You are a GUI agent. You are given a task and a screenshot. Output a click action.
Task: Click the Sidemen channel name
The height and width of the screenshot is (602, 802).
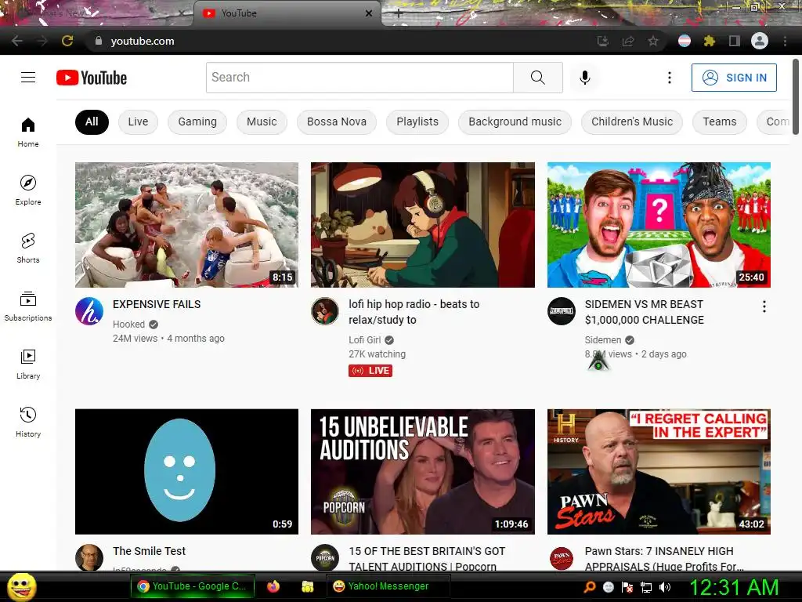coord(603,340)
